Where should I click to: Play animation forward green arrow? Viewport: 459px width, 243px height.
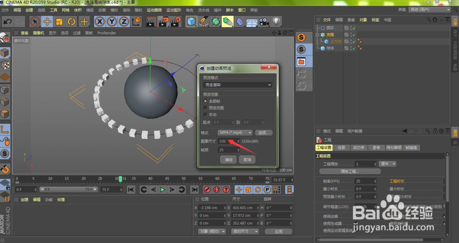tap(162, 189)
